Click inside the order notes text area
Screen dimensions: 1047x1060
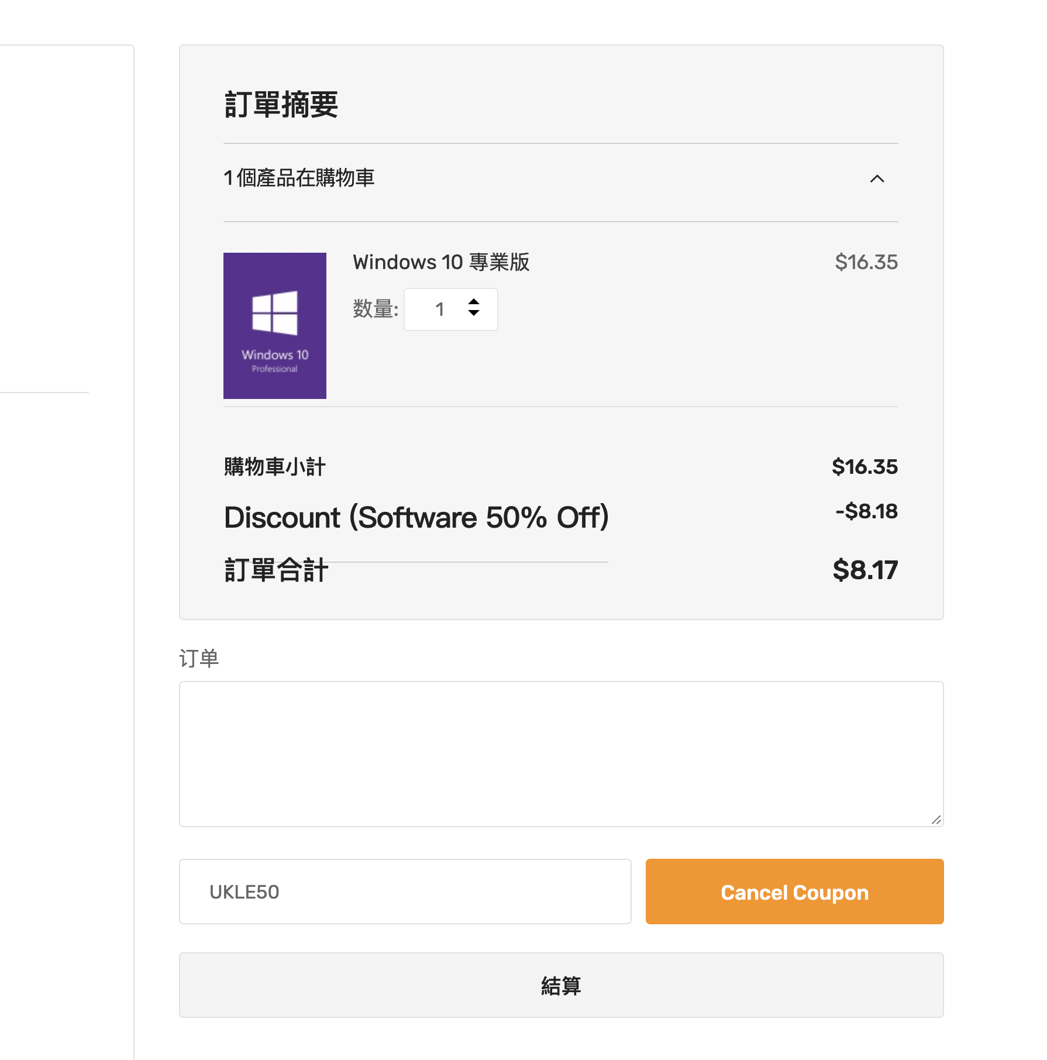(x=560, y=753)
